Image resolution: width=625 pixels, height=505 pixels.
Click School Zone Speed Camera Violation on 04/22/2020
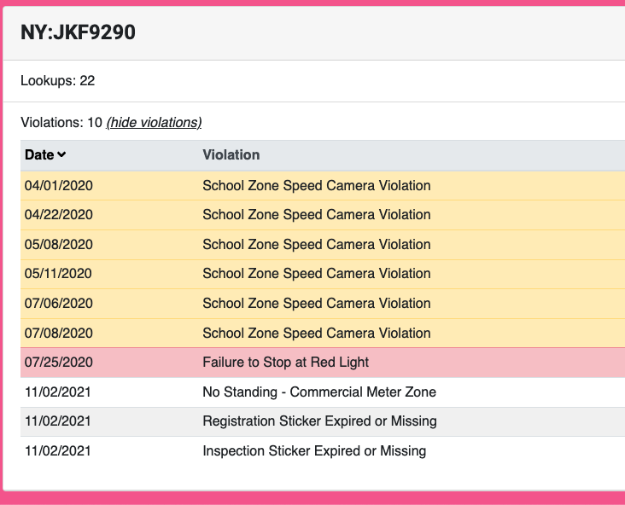click(317, 215)
